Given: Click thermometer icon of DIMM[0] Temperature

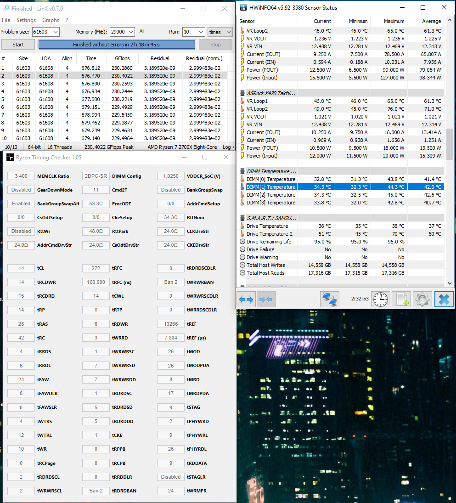Looking at the screenshot, I should click(242, 179).
